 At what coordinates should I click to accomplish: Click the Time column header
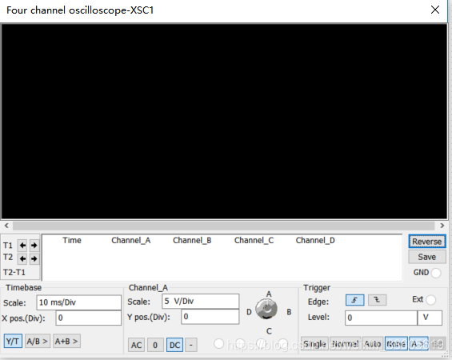(72, 240)
